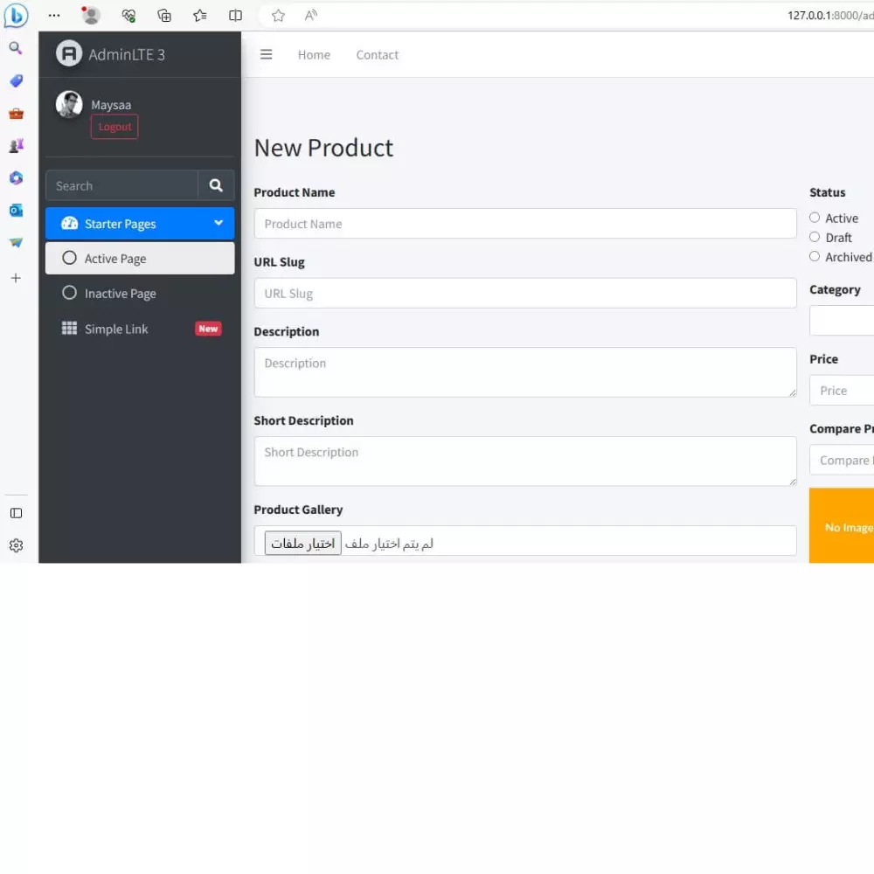The height and width of the screenshot is (874, 874).
Task: Open sidebar search magnifier icon
Action: coord(16,48)
